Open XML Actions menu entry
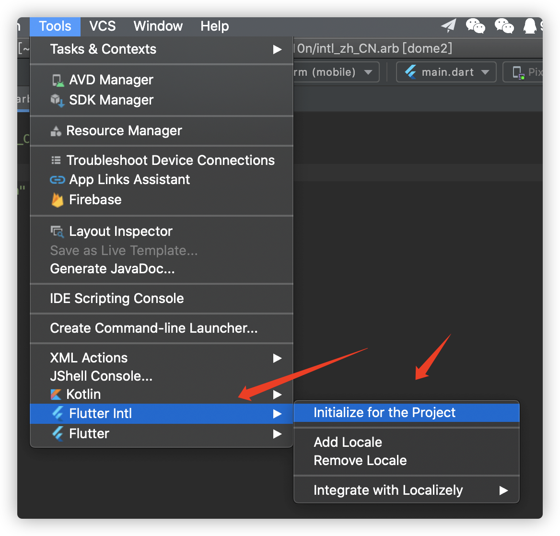560x536 pixels. point(162,358)
